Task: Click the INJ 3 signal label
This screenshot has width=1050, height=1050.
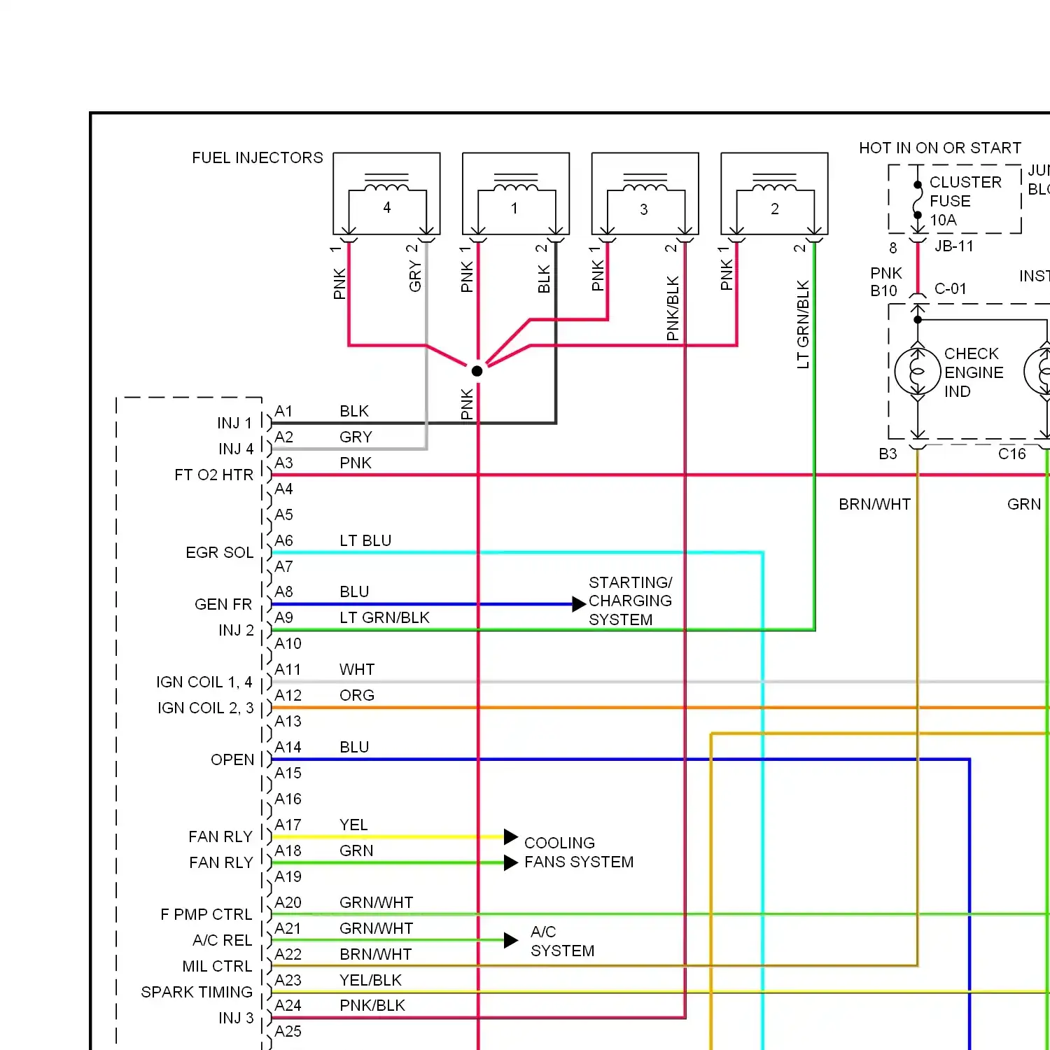Action: (236, 1018)
